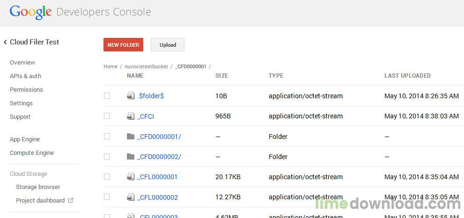The width and height of the screenshot is (464, 218).
Task: Click the file icon beside _CFL0000002
Action: pos(131,197)
